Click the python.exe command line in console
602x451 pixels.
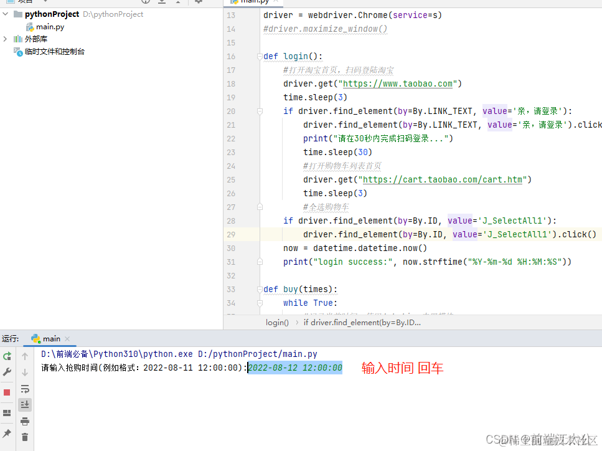[179, 354]
